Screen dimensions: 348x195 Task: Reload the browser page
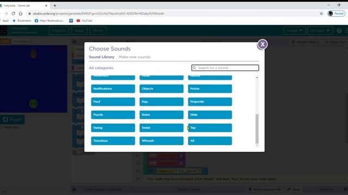[13, 14]
